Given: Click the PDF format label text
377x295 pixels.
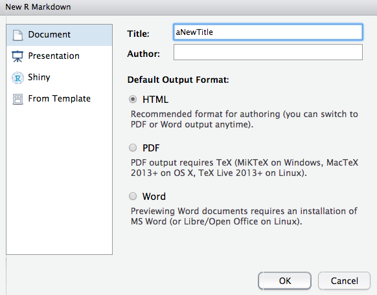Looking at the screenshot, I should point(151,148).
